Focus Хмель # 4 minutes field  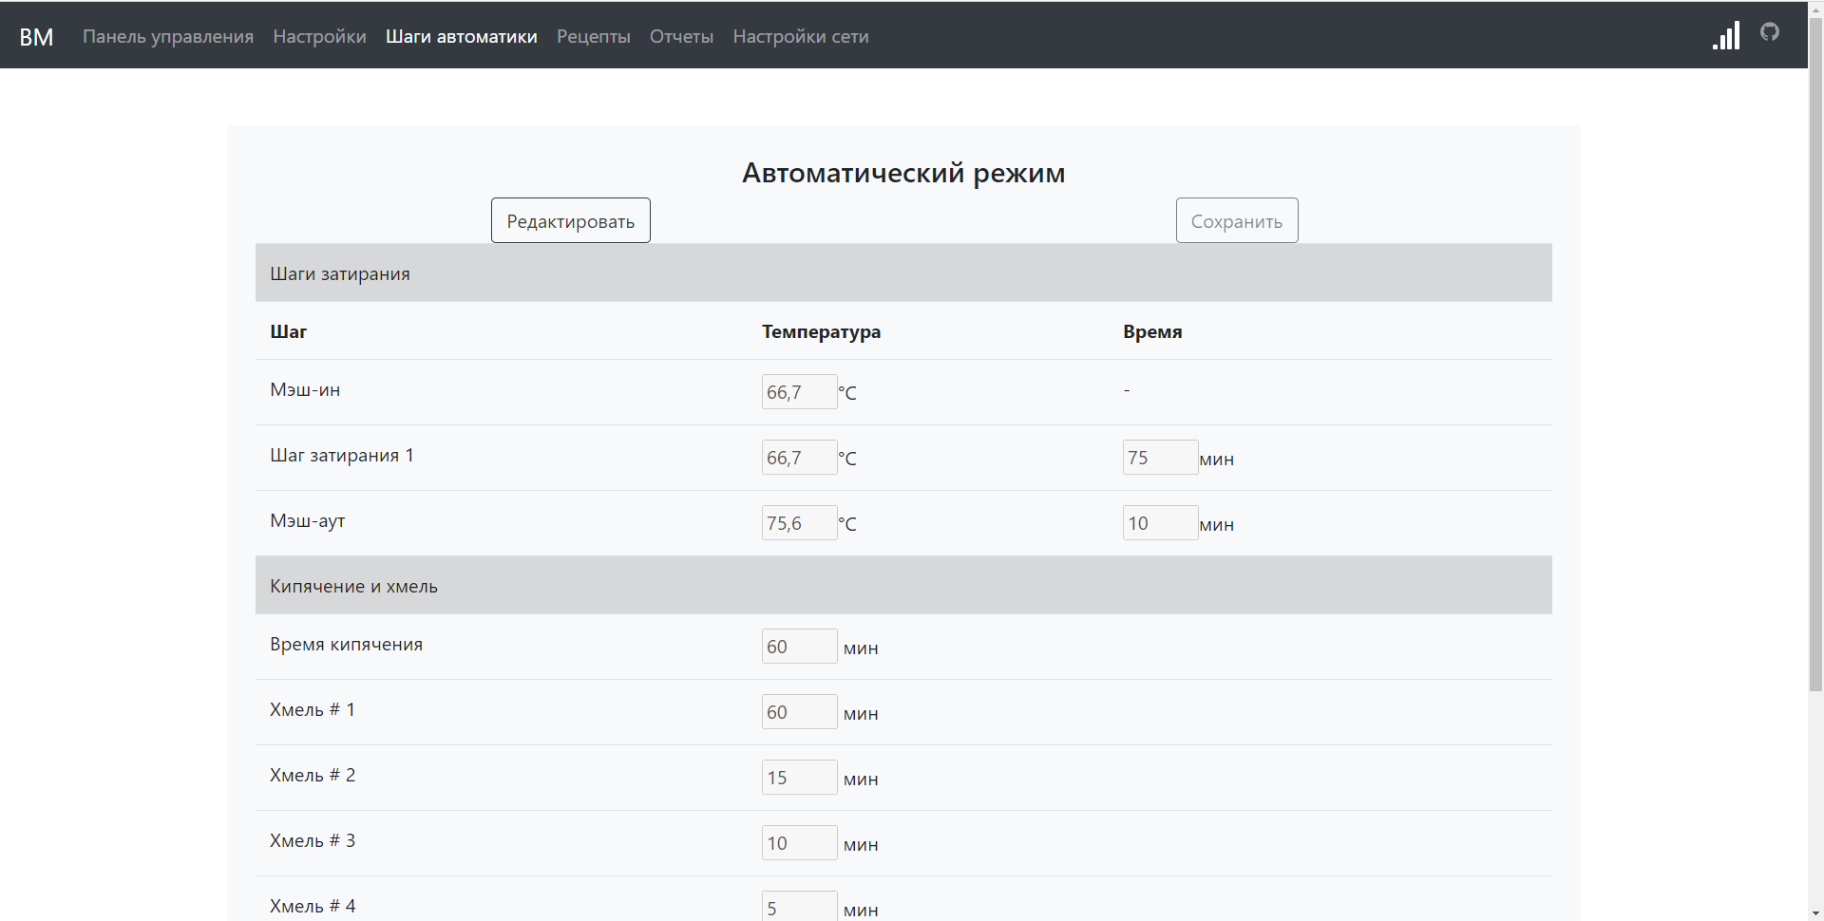tap(799, 907)
